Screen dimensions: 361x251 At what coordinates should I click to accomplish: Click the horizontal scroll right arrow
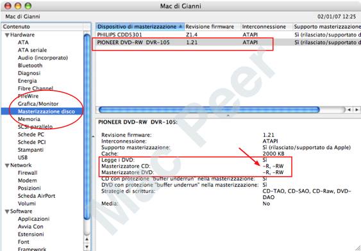(357, 110)
